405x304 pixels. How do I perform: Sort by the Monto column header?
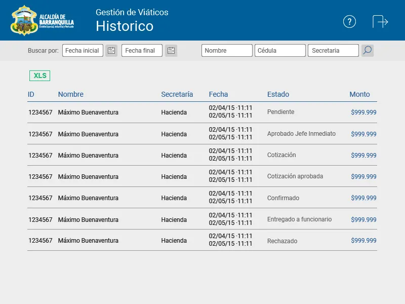click(359, 94)
